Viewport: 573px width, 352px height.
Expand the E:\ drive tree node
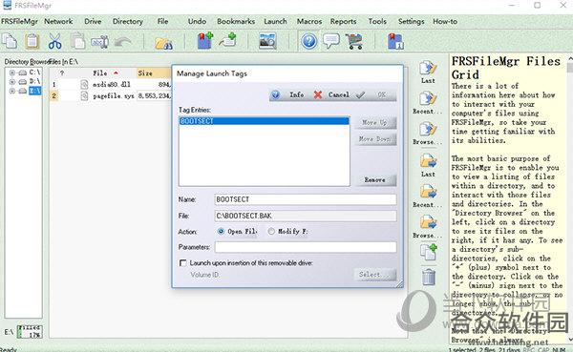(x=12, y=91)
